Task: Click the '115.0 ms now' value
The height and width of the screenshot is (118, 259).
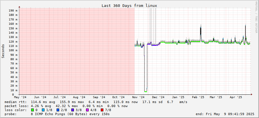Action: (x=125, y=102)
